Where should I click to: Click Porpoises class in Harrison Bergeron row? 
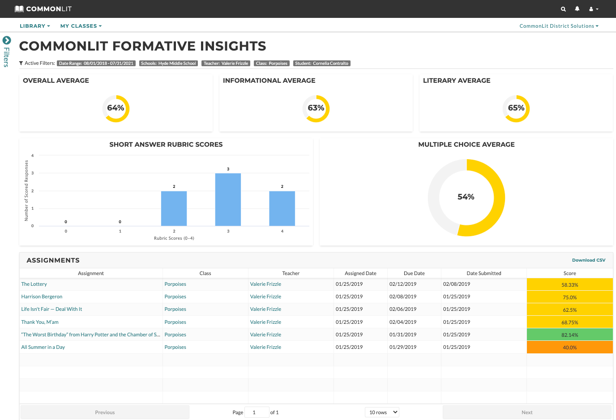tap(175, 297)
